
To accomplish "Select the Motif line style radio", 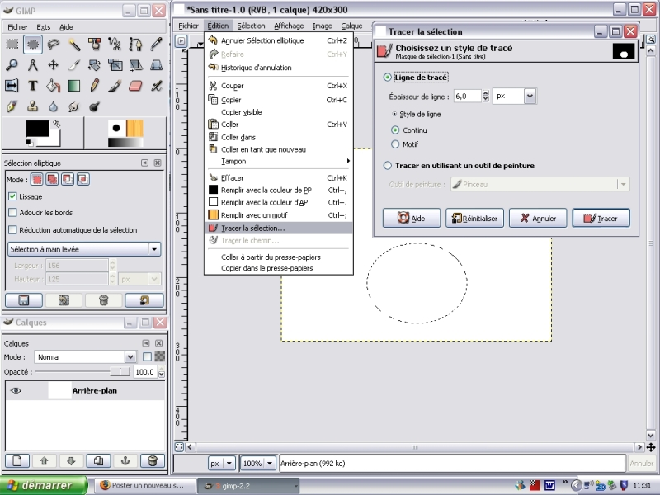I will (x=395, y=144).
